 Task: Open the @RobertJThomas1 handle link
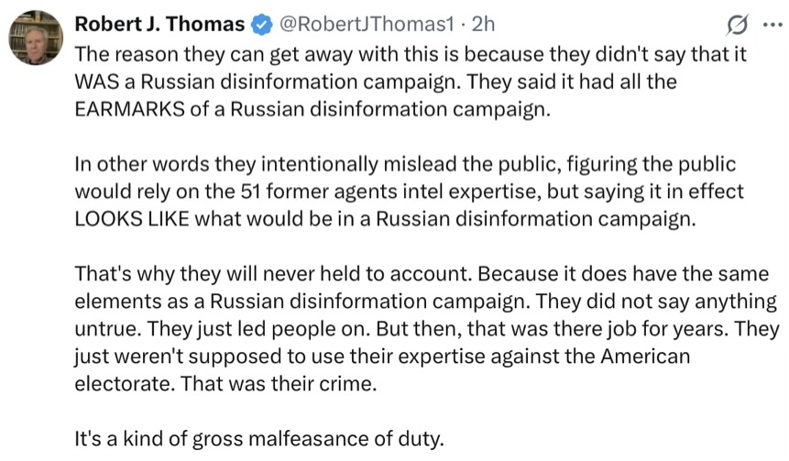point(367,24)
